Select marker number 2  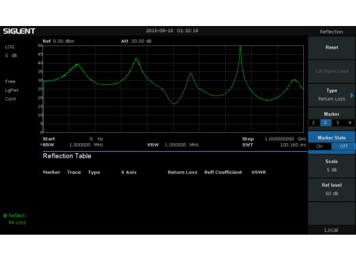326,122
